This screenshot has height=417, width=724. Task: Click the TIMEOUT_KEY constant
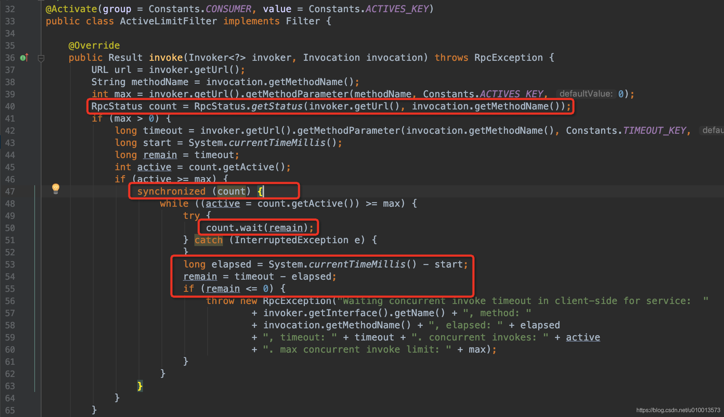[x=654, y=131]
